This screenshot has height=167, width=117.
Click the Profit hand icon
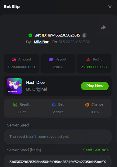click(x=88, y=60)
